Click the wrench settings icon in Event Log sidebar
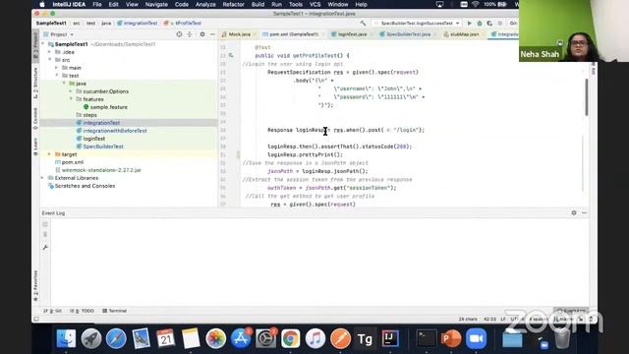Screen dimensions: 629x354 point(45,247)
